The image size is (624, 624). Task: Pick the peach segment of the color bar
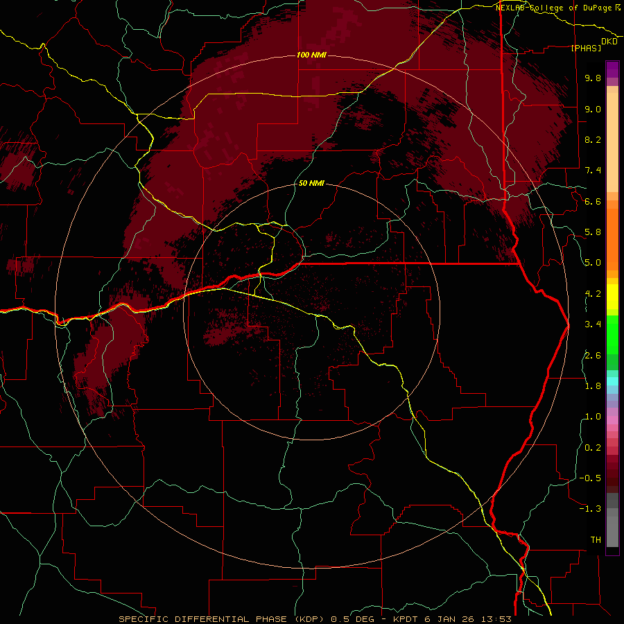pos(612,144)
